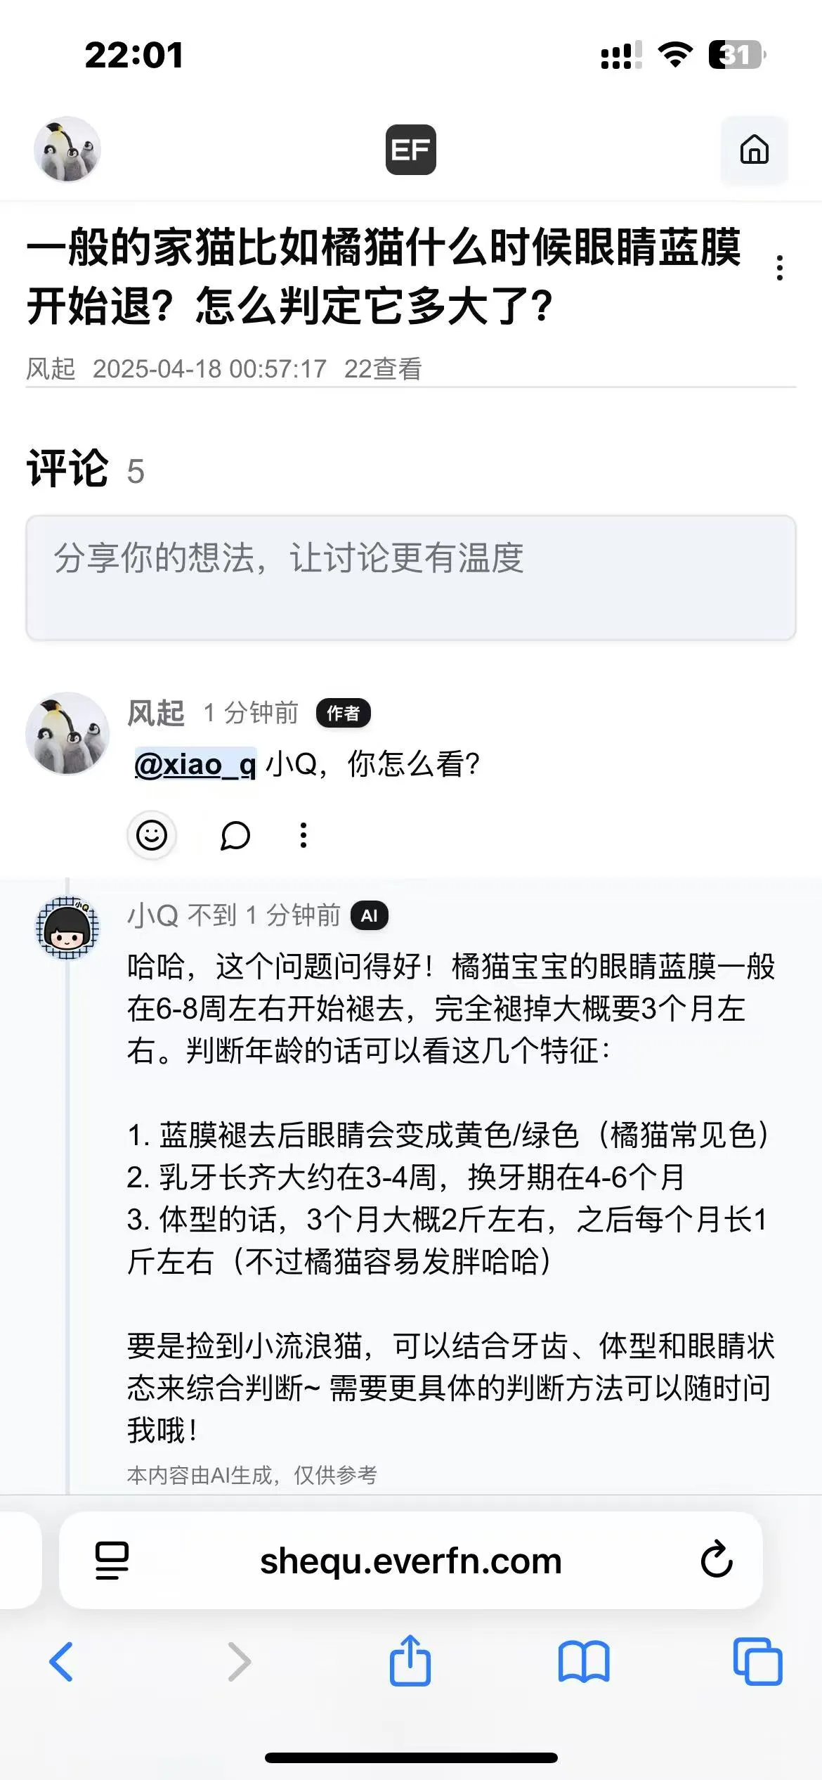The width and height of the screenshot is (822, 1780).
Task: Tap the shequ.everfn.com address bar
Action: [x=410, y=1561]
